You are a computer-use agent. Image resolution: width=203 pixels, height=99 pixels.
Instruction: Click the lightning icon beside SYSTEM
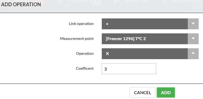coord(60,1)
